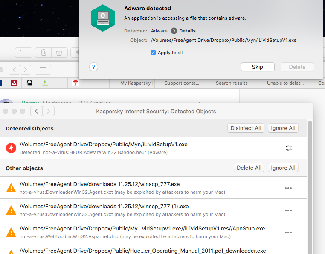
Task: Switch to Search results tab
Action: tap(232, 83)
